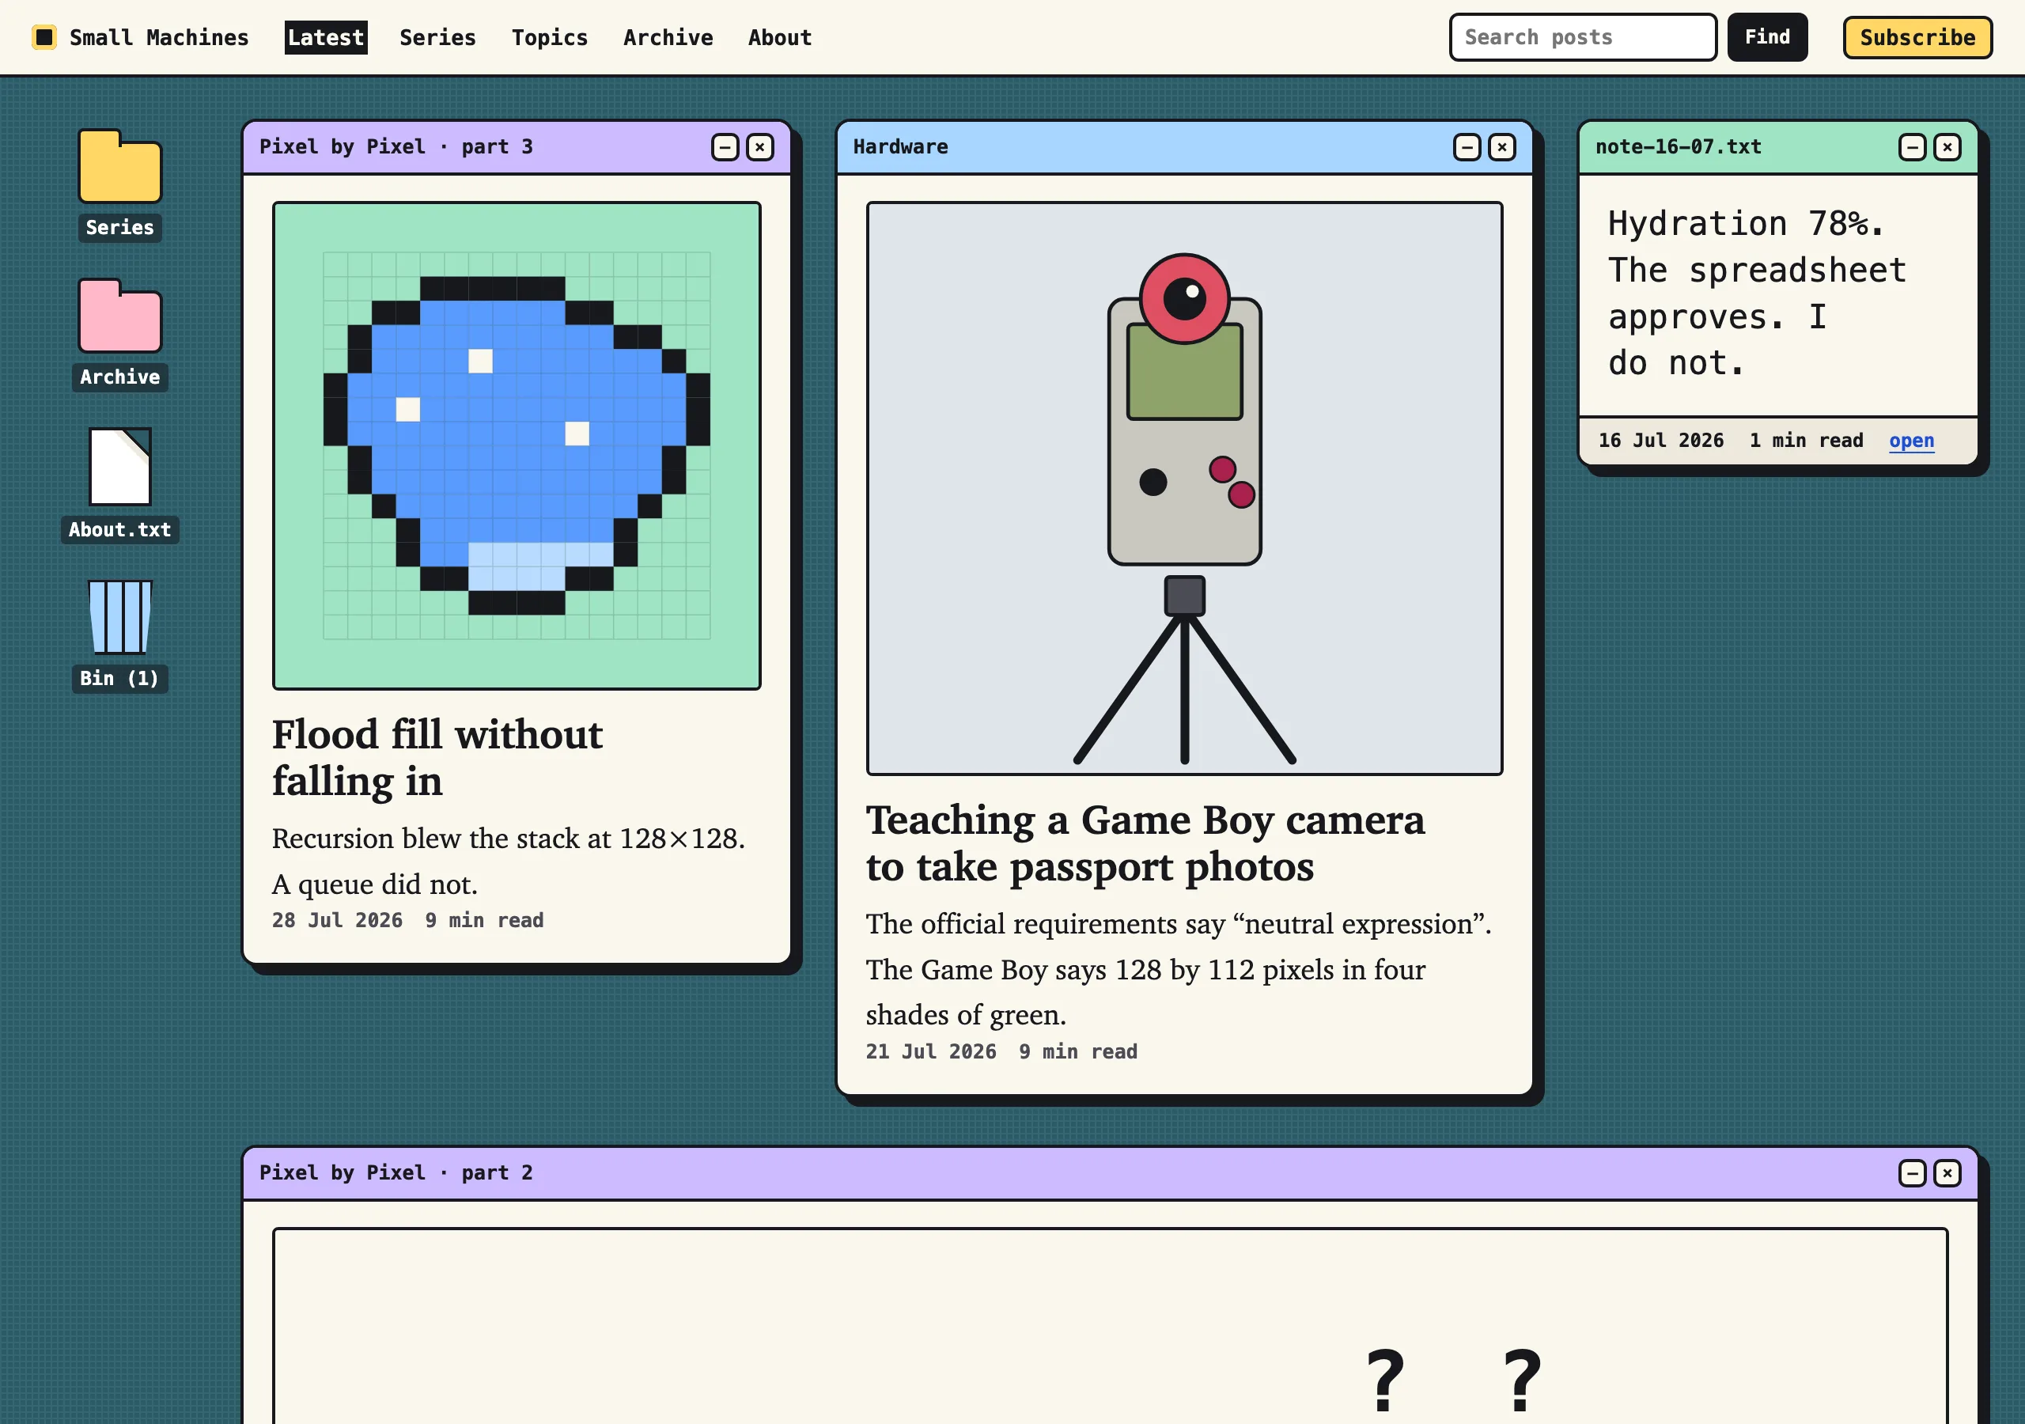This screenshot has height=1424, width=2025.
Task: Open the "Flood fill without falling in" headline
Action: point(437,758)
